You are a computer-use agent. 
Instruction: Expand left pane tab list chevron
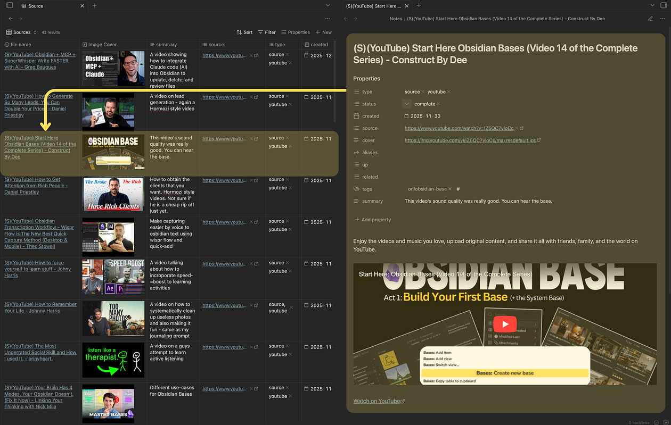pos(328,5)
